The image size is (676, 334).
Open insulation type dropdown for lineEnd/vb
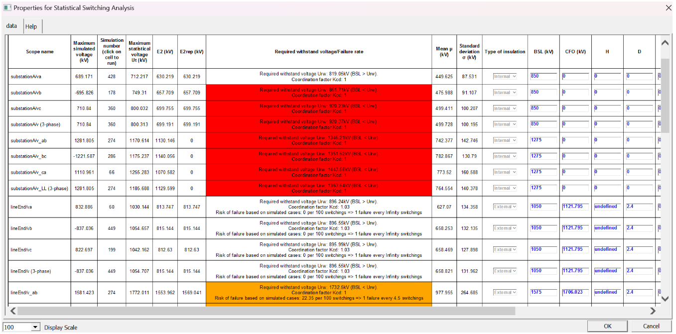505,228
